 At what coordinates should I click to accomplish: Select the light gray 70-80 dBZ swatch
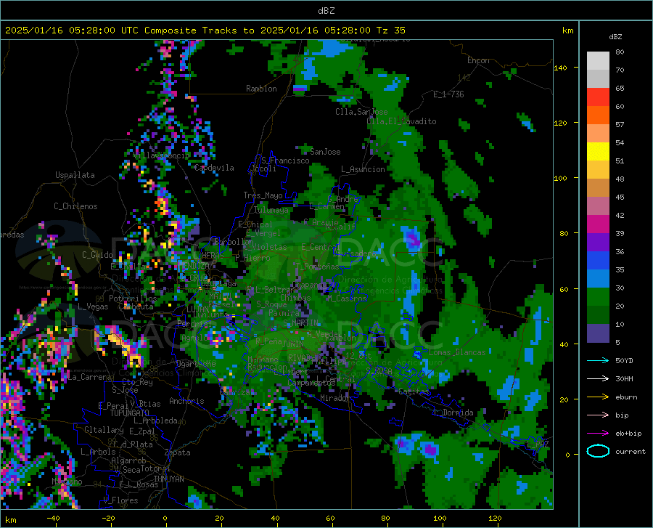(598, 61)
